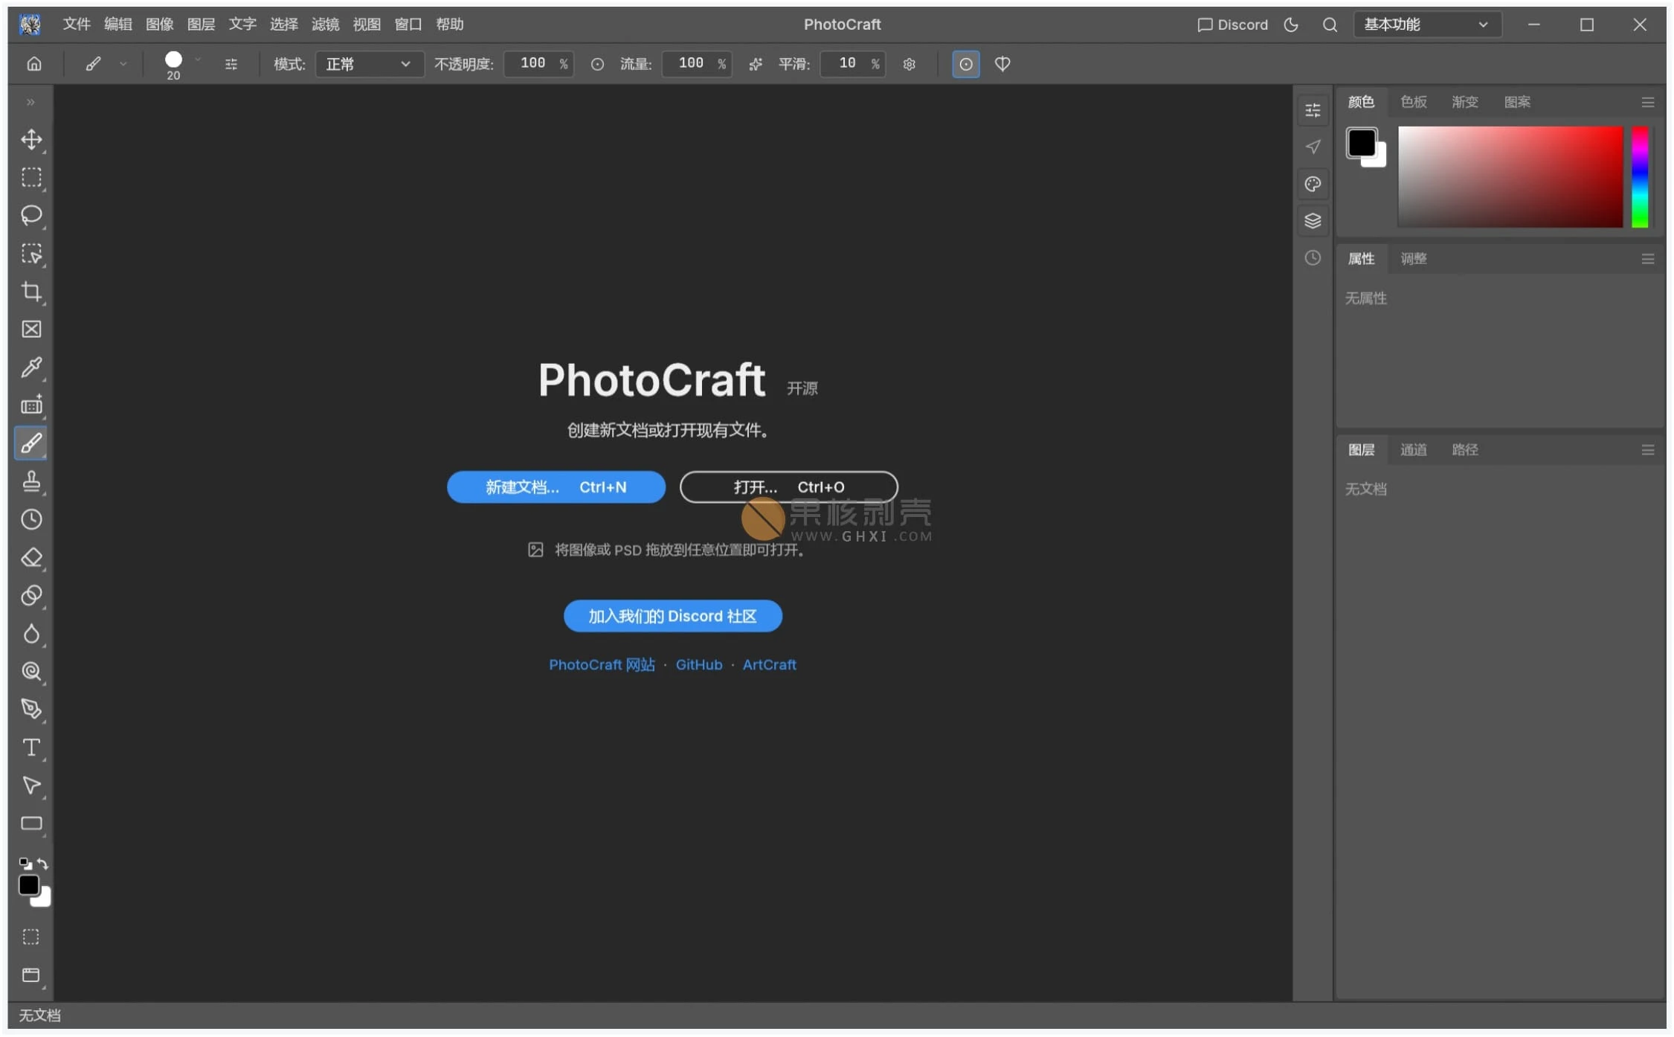Expand the toolbar double-chevron
Screen dimensions: 1674x1037
30,102
